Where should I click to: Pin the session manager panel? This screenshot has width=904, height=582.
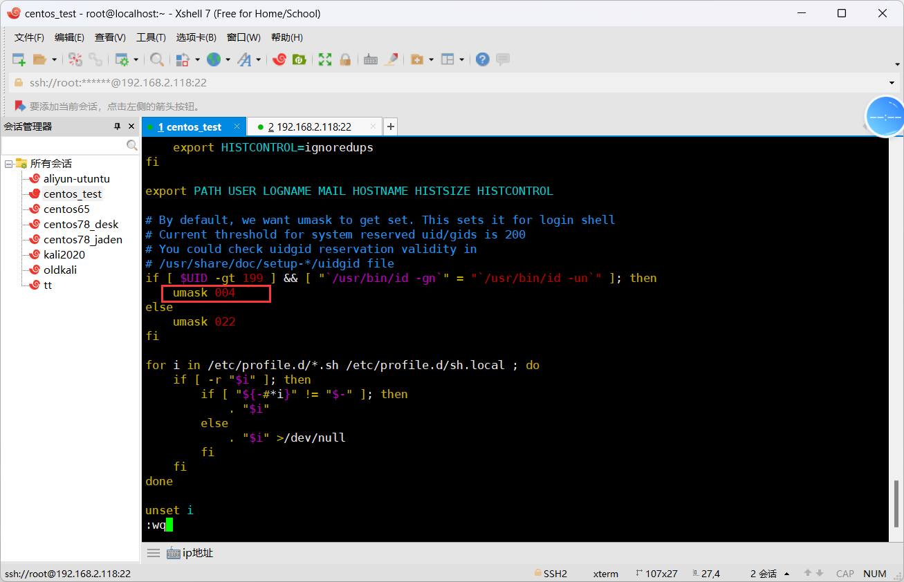118,126
